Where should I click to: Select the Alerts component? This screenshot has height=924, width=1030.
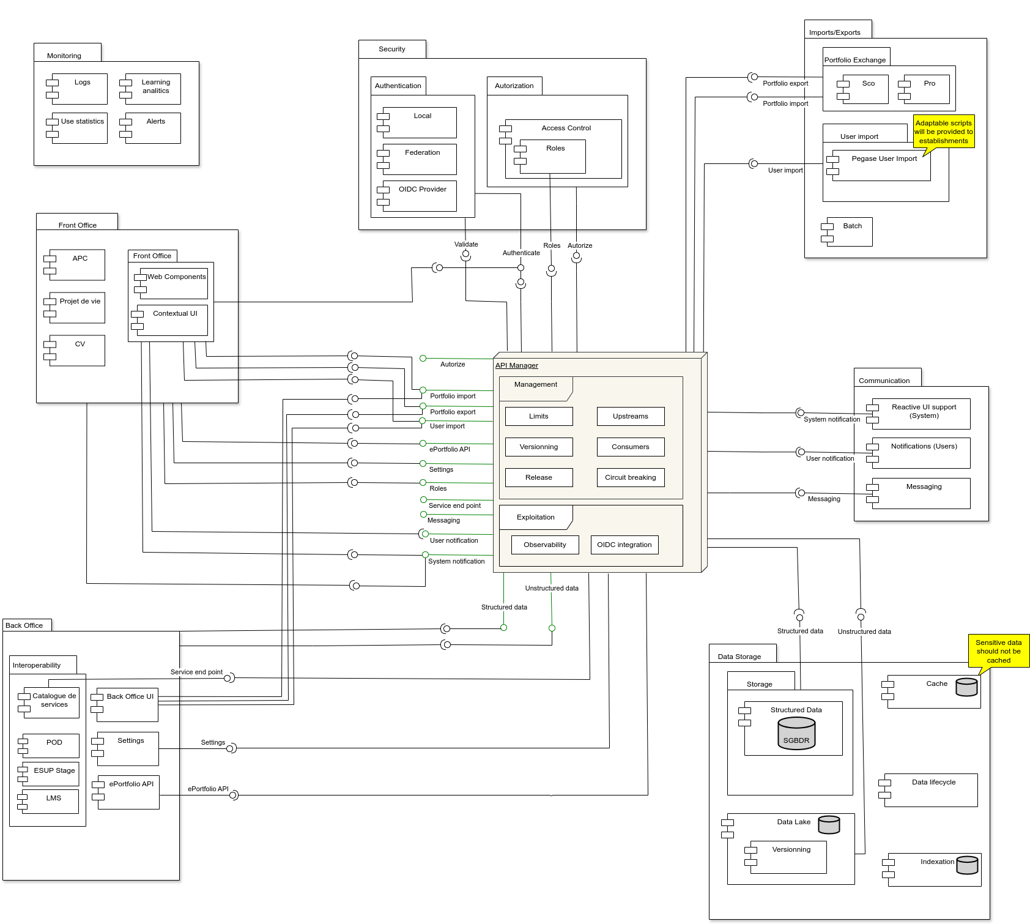pyautogui.click(x=150, y=128)
